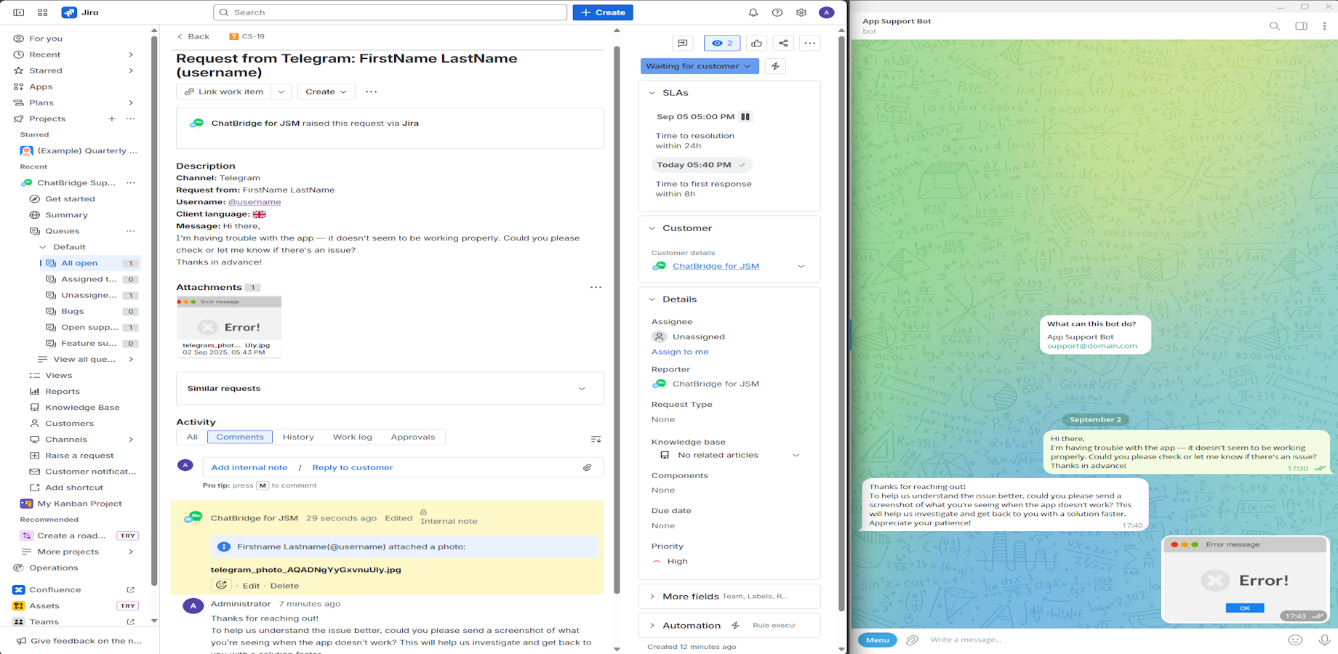Add a new project with plus icon
Screen dimensions: 1338x654
pyautogui.click(x=111, y=118)
